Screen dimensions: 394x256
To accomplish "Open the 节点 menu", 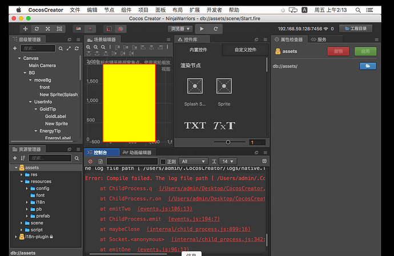I will tap(109, 10).
